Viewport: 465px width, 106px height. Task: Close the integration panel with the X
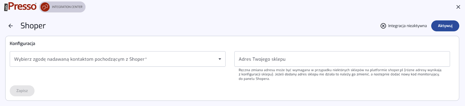pyautogui.click(x=458, y=7)
